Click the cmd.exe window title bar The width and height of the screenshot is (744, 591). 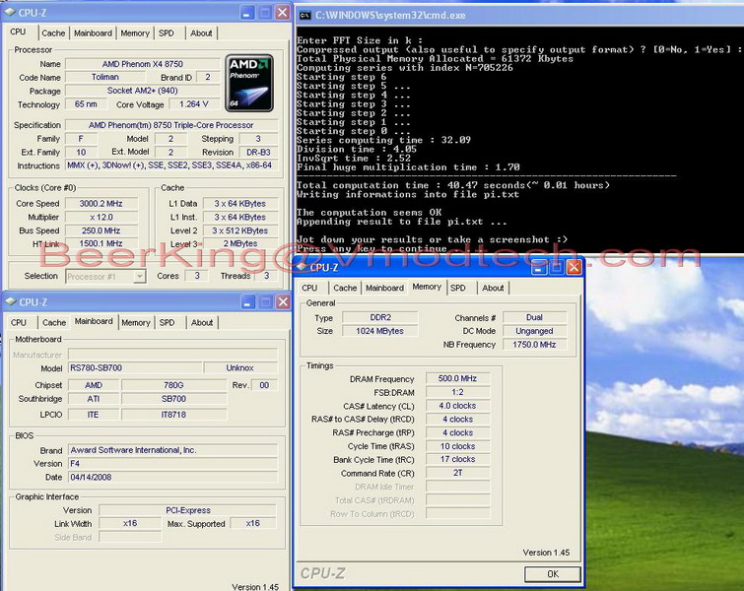coord(519,16)
